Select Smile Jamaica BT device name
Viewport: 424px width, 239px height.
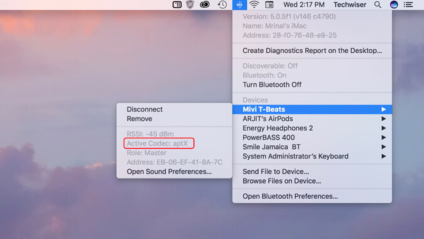(x=271, y=147)
